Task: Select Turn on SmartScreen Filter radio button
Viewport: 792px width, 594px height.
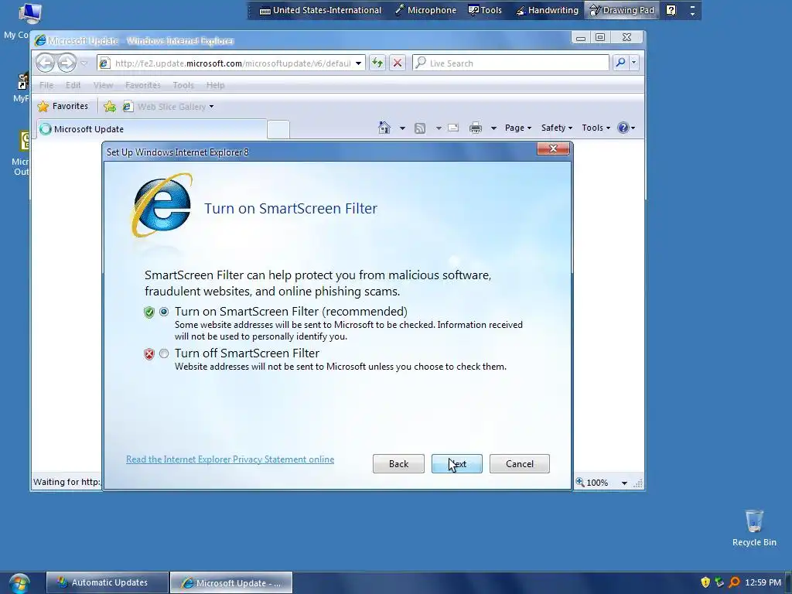Action: 164,312
